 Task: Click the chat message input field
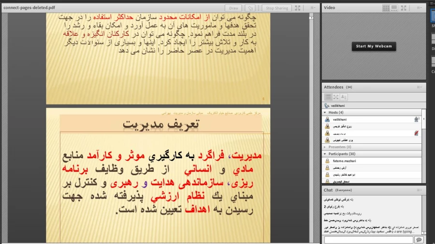click(367, 240)
